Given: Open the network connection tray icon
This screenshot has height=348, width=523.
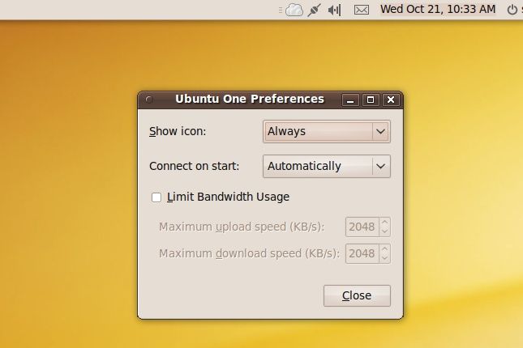Looking at the screenshot, I should [x=314, y=10].
